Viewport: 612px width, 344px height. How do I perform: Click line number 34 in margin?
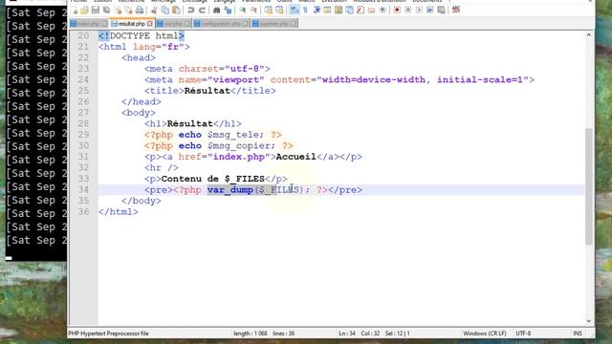click(x=83, y=190)
